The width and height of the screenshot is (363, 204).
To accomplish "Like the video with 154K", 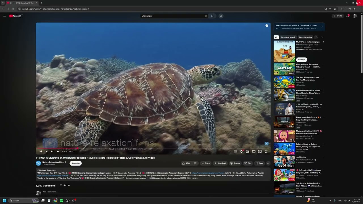I will coord(186,163).
